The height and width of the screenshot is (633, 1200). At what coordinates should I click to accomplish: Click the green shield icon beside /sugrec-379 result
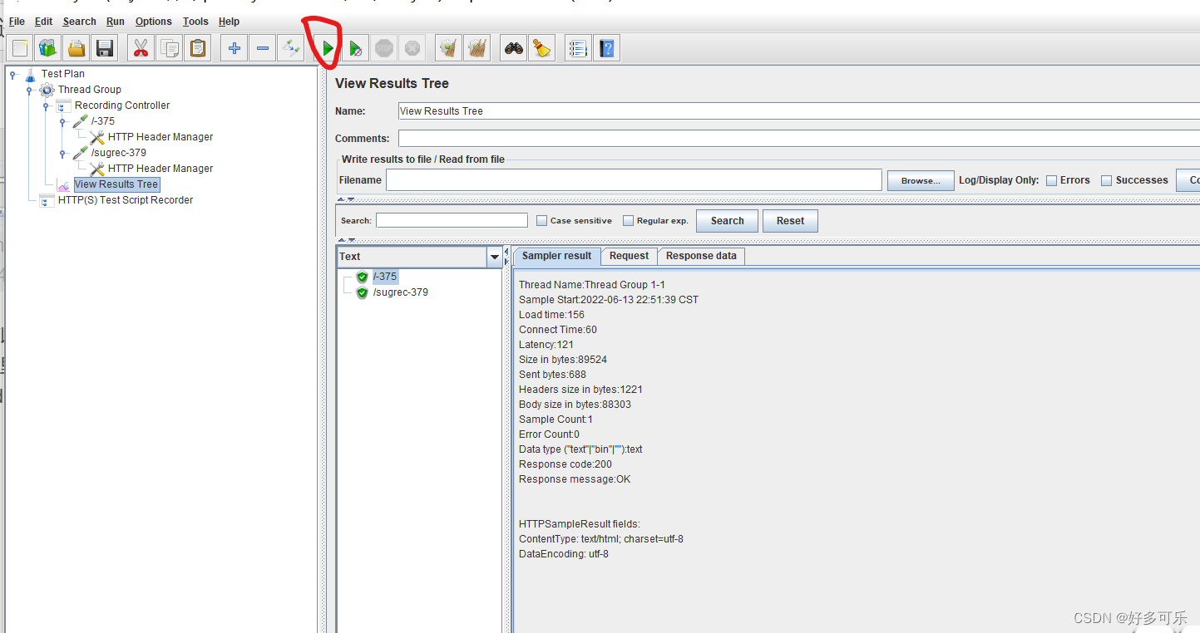pyautogui.click(x=362, y=292)
